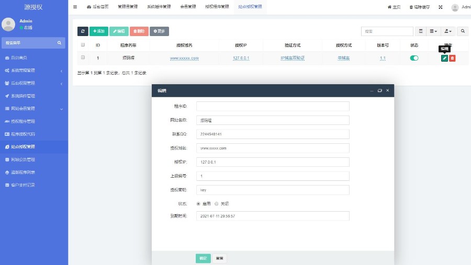The height and width of the screenshot is (265, 471).
Task: Click the fullscreen arrows icon in header
Action: tap(440, 7)
